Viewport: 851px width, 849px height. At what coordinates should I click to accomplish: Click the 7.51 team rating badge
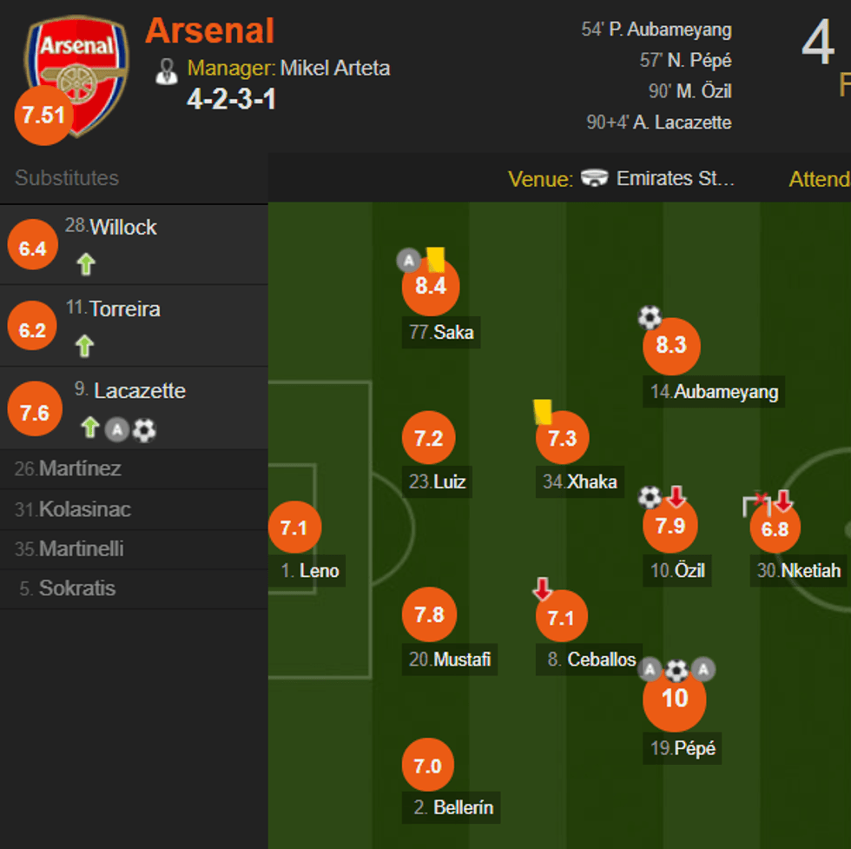tap(43, 116)
